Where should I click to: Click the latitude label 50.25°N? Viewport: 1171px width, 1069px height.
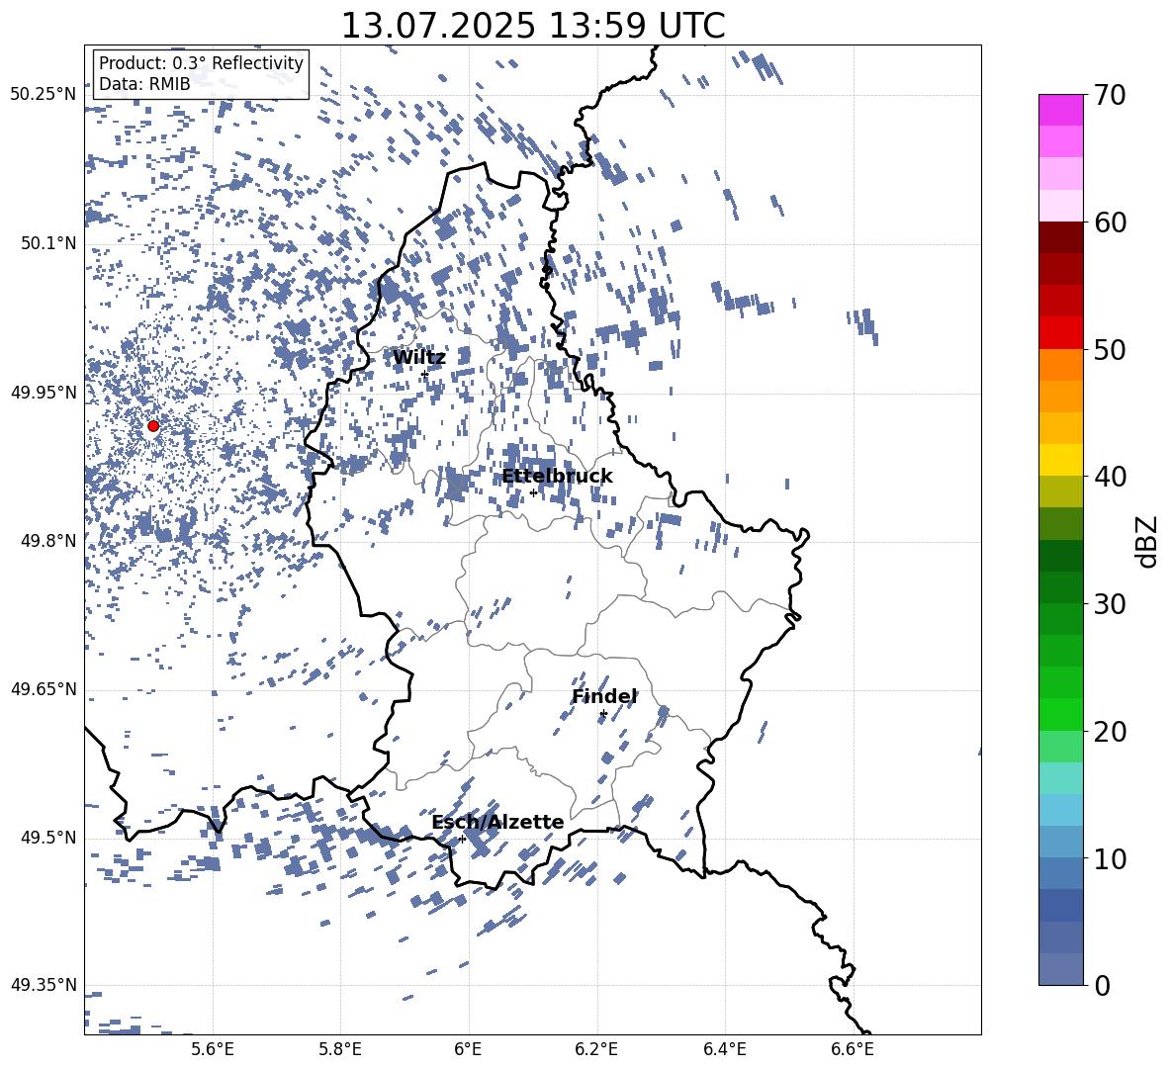(x=44, y=95)
